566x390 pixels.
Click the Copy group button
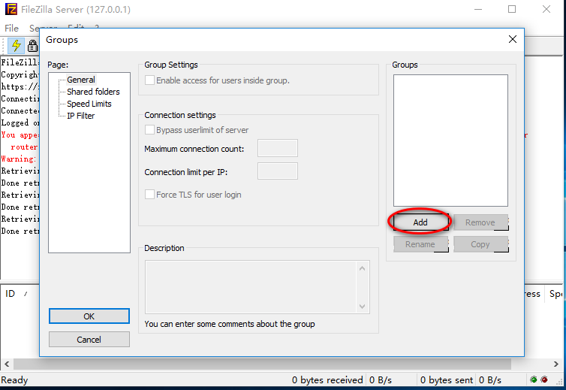coord(480,244)
